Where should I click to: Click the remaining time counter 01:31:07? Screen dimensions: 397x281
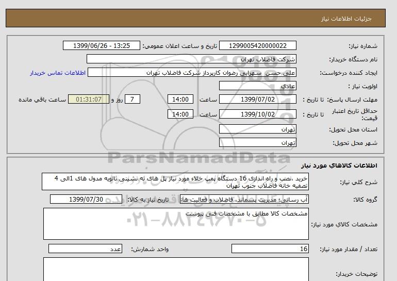click(89, 99)
